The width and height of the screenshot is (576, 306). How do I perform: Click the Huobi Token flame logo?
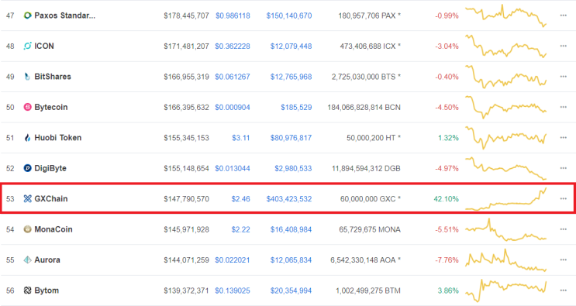point(27,138)
